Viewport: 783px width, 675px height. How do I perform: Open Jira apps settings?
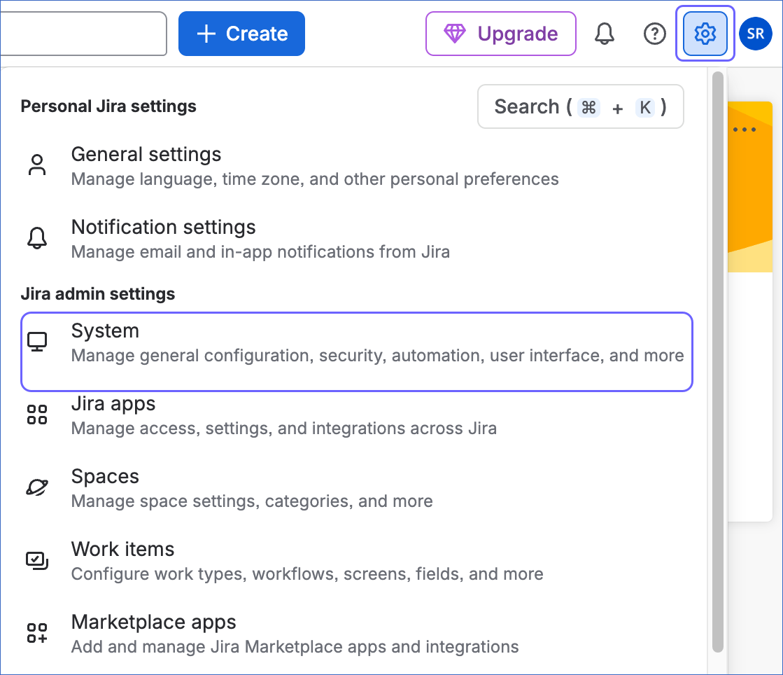click(357, 415)
